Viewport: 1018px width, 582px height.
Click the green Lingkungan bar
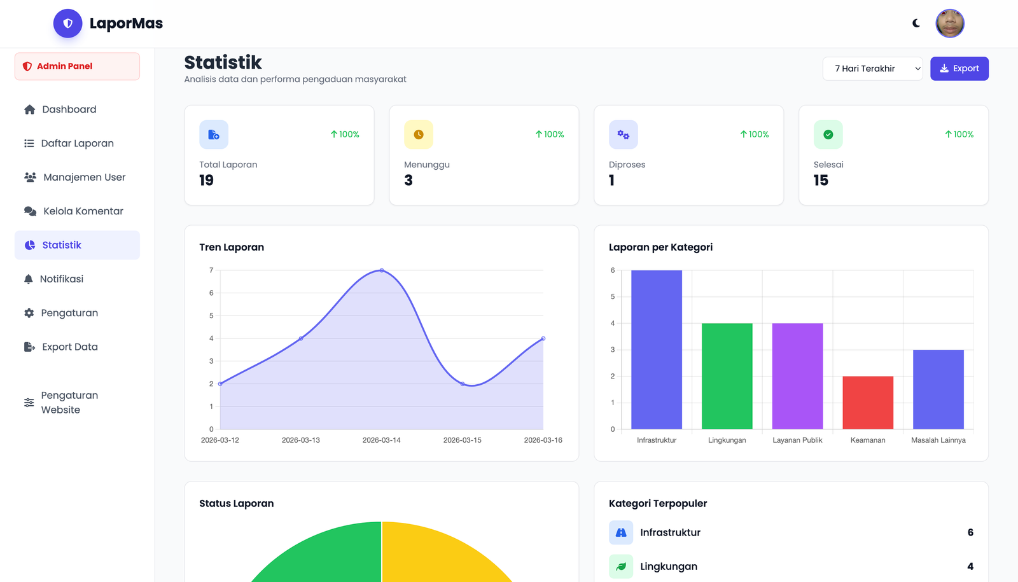point(727,376)
